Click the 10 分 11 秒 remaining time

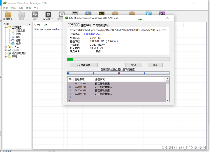pos(96,48)
